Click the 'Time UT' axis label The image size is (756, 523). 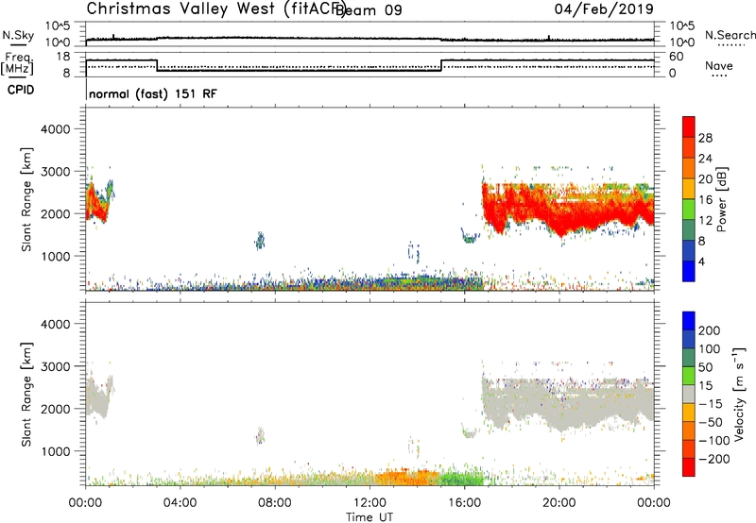(x=369, y=517)
